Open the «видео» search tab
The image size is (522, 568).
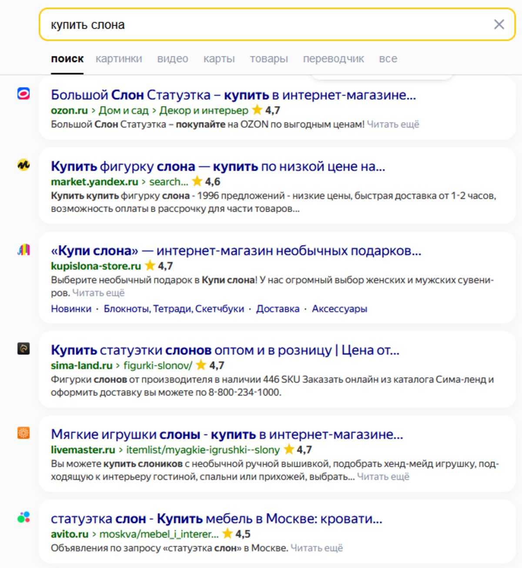coord(173,59)
